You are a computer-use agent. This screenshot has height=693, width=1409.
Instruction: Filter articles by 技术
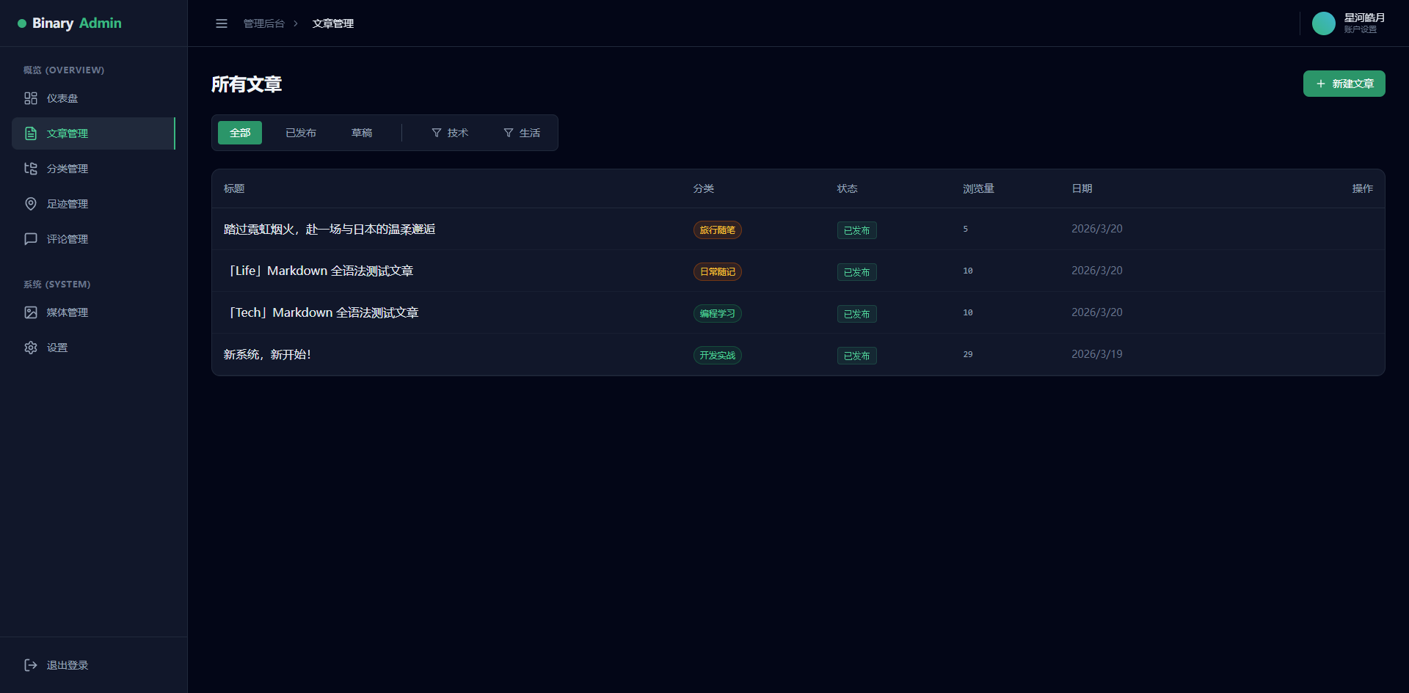pos(450,133)
